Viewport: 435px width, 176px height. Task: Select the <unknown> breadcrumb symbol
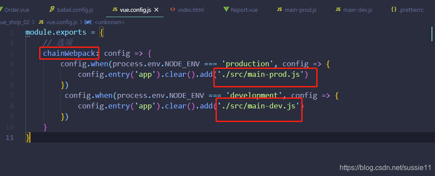pos(110,22)
